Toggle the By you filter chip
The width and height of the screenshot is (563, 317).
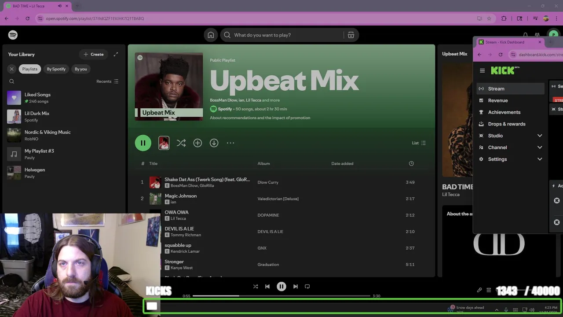[81, 69]
